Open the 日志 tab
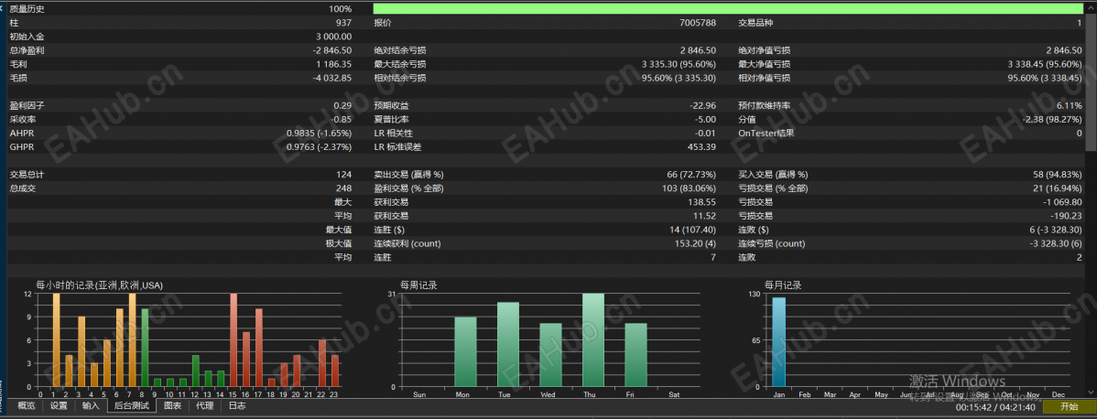Viewport: 1097px width, 419px height. 237,405
